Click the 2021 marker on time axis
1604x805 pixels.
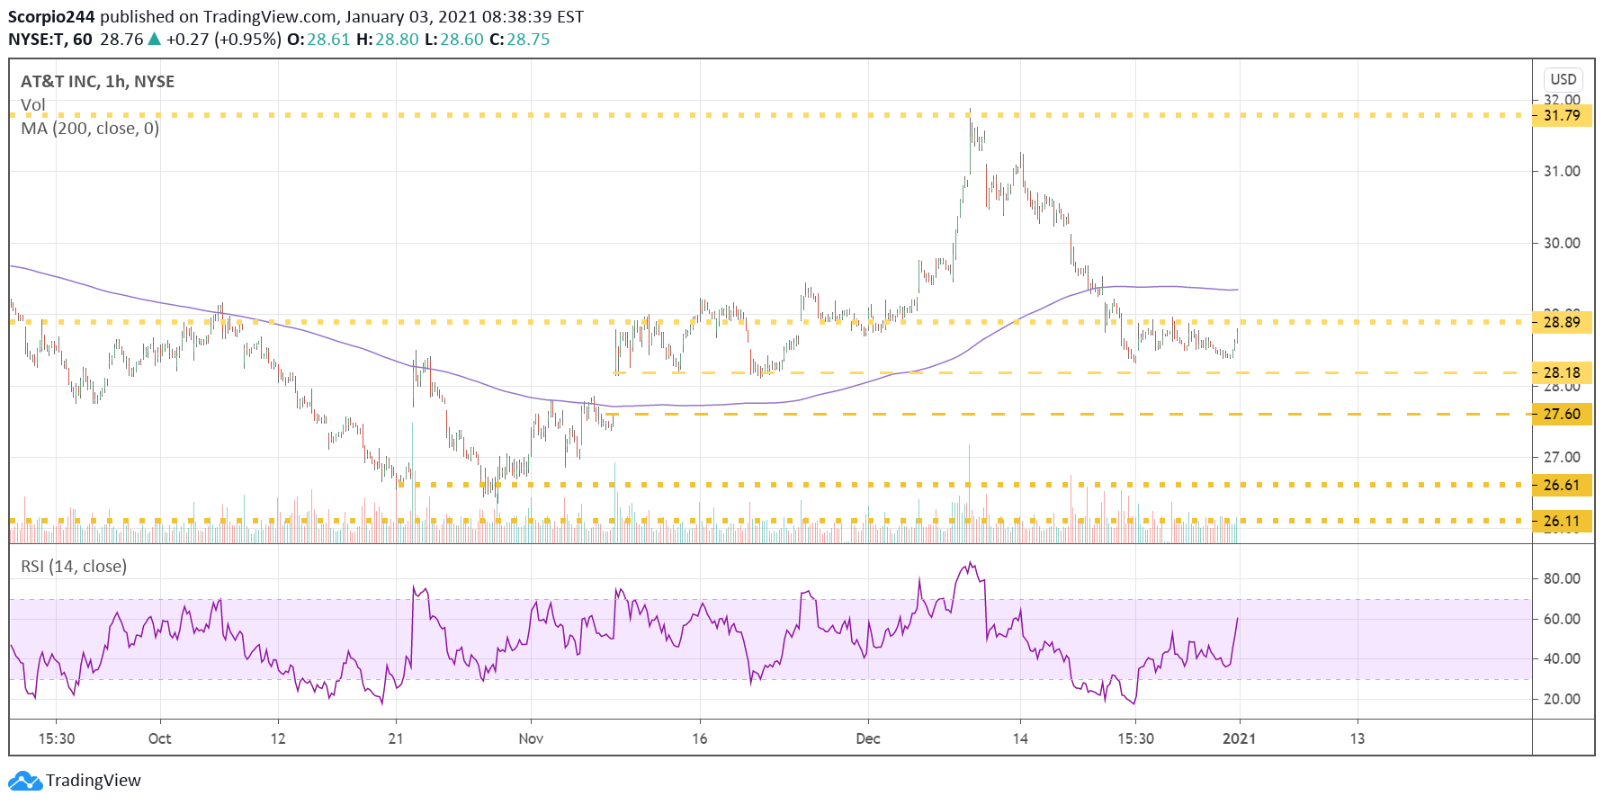(x=1239, y=738)
